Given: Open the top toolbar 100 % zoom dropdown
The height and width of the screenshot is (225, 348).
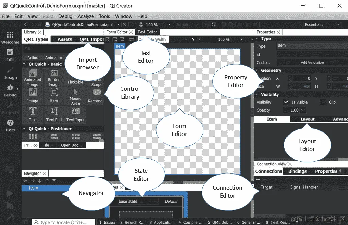Looking at the screenshot, I should [170, 24].
